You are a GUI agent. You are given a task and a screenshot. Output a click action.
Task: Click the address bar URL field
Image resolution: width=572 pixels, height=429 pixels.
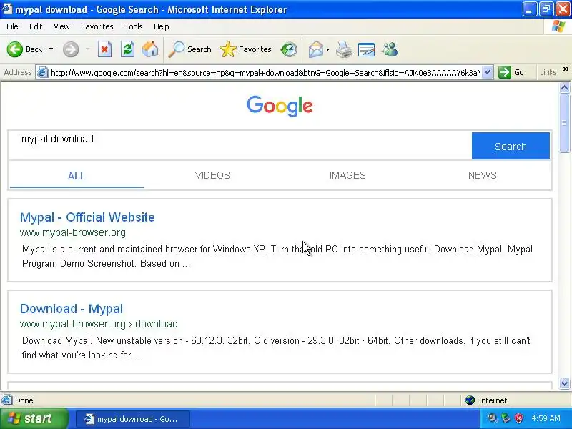(x=265, y=73)
